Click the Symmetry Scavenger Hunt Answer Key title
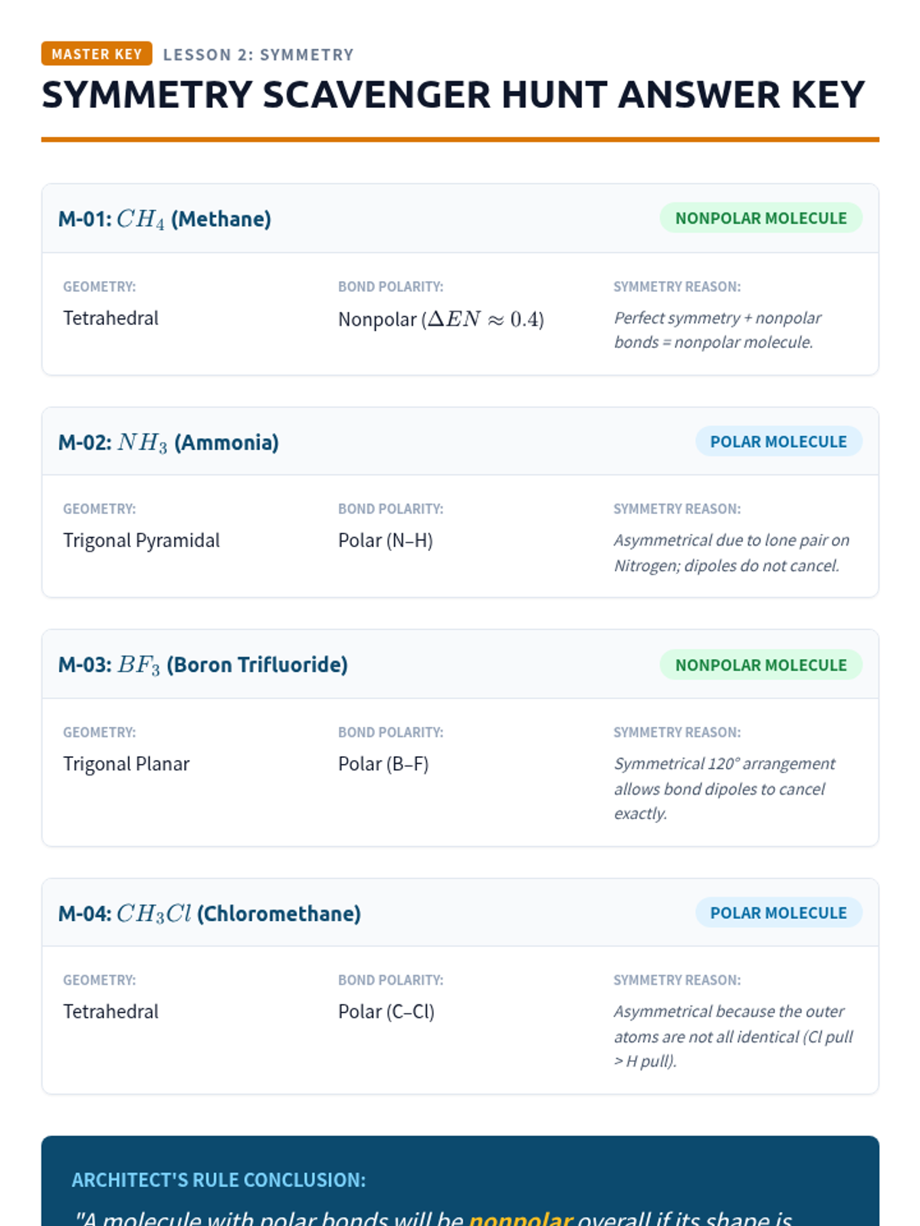Image resolution: width=920 pixels, height=1226 pixels. point(452,95)
